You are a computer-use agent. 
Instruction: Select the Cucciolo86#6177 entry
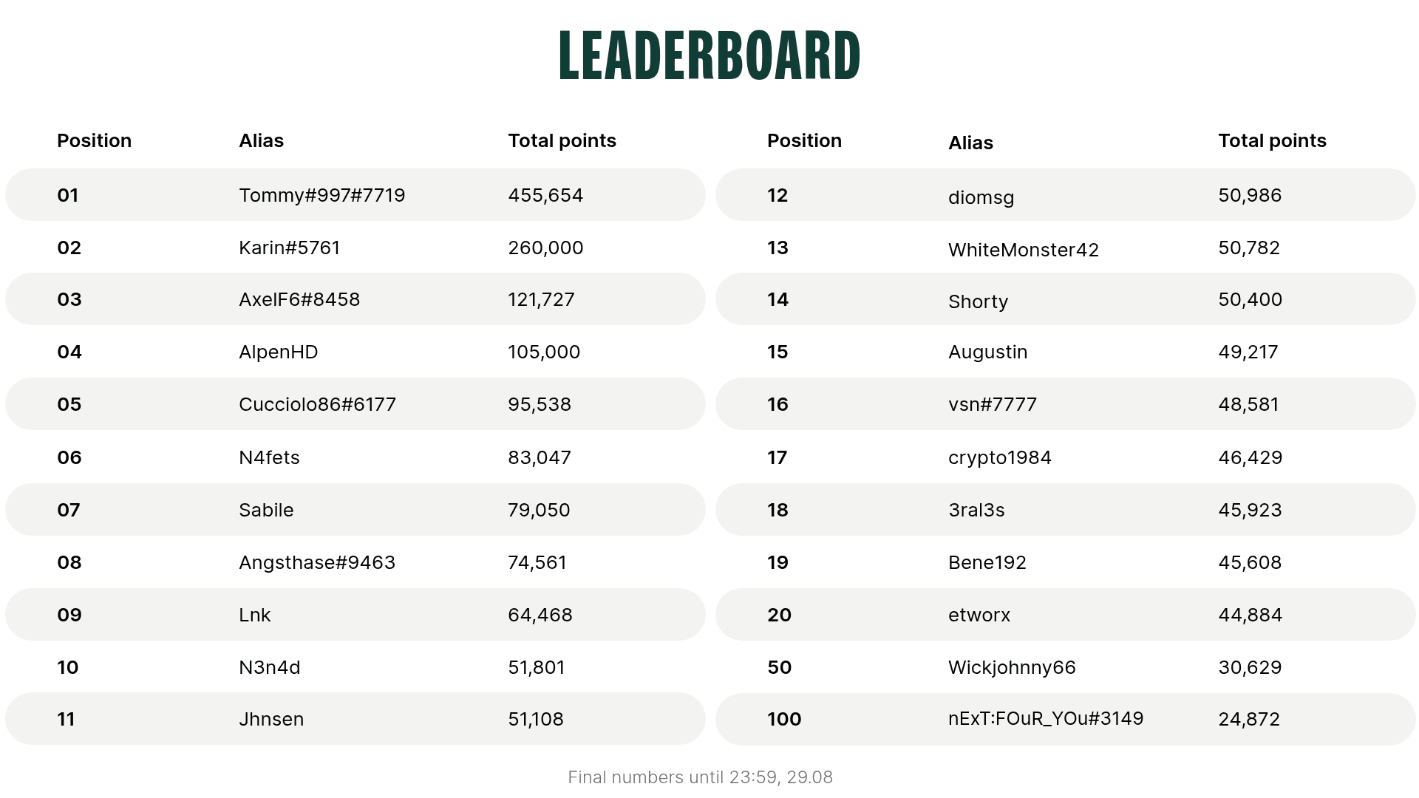pos(355,404)
